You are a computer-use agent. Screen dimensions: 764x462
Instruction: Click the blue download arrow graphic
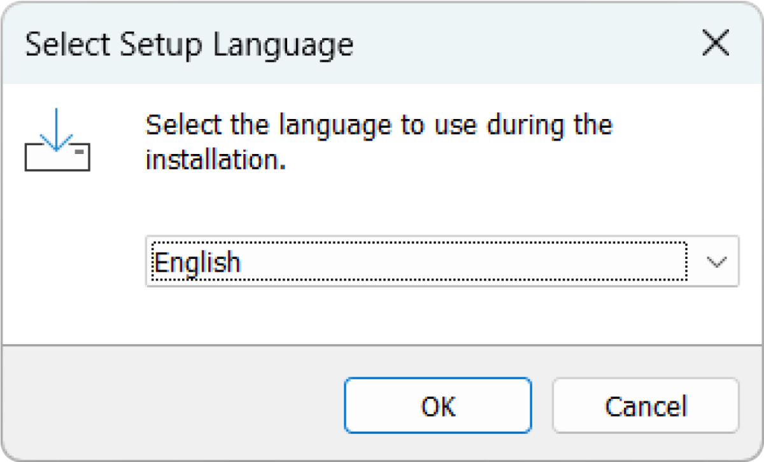(57, 134)
